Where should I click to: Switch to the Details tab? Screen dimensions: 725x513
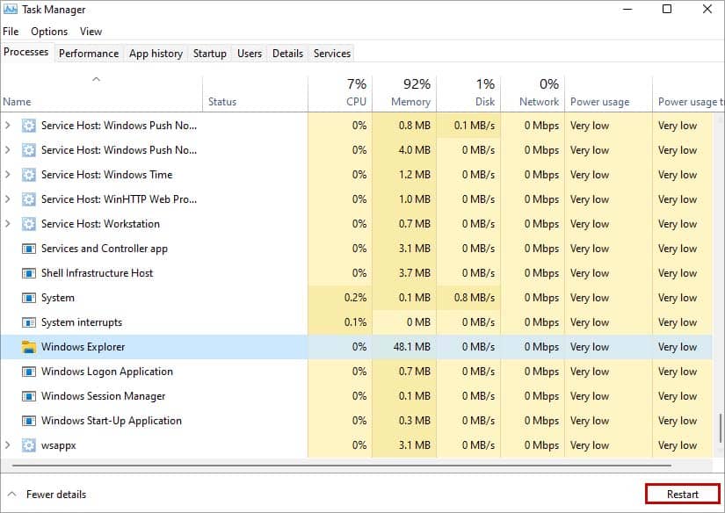click(x=287, y=54)
